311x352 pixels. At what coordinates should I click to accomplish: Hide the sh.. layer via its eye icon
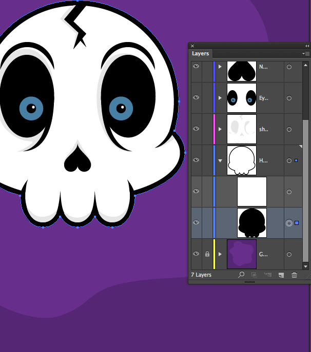tap(196, 129)
